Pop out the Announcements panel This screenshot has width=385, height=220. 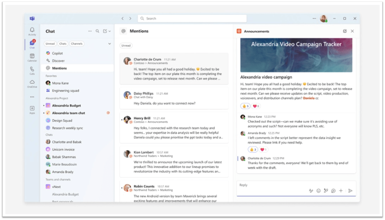(345, 31)
